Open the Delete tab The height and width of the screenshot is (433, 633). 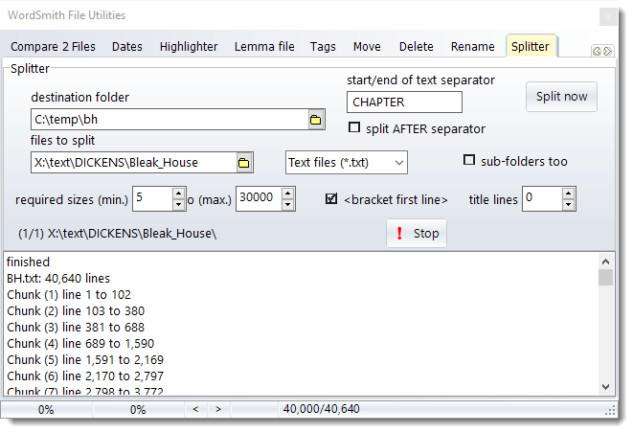pyautogui.click(x=417, y=47)
